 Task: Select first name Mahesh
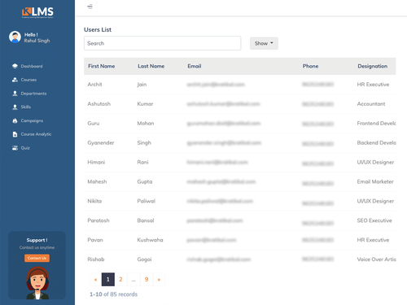pyautogui.click(x=97, y=181)
